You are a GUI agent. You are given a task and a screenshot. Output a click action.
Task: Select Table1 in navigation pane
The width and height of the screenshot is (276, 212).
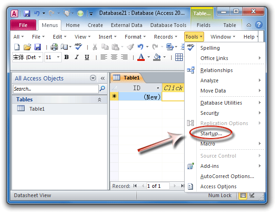click(59, 109)
